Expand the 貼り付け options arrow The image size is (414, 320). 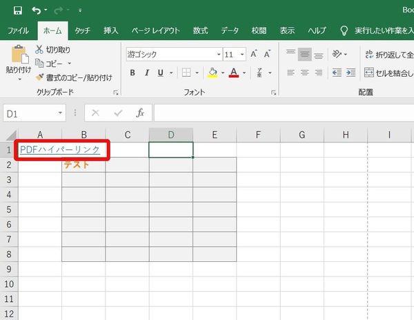pyautogui.click(x=20, y=79)
